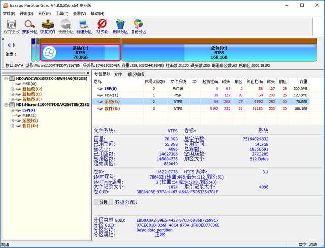Screen dimensions: 325x248
Task: Click the volume ID 1622-EC78
Action: tap(167, 172)
